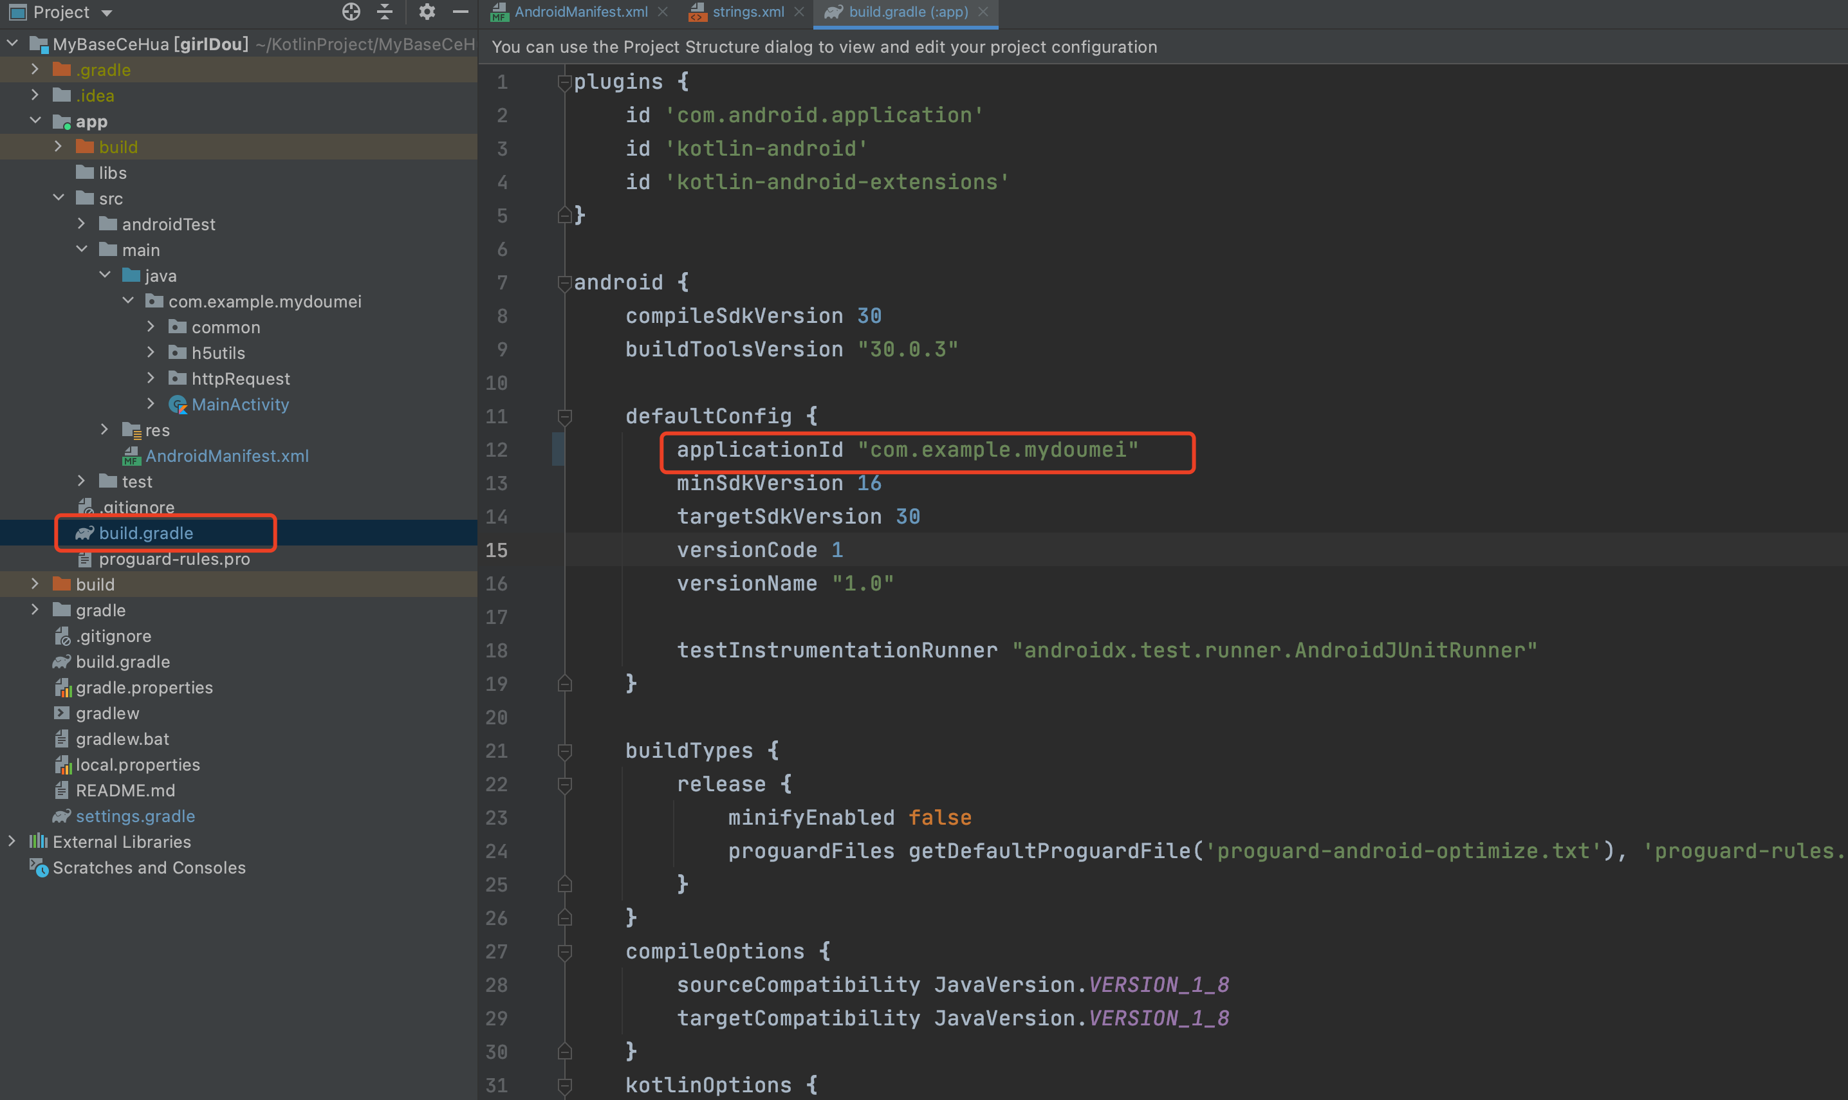Collapse the main folder

pos(82,249)
